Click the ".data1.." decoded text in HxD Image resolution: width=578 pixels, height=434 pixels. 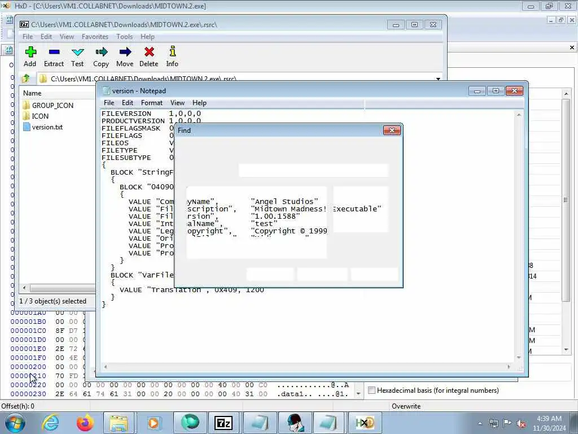[295, 394]
